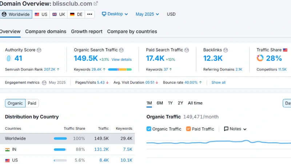The height and width of the screenshot is (164, 291).
Task: Click the Notes speech bubble icon
Action: click(x=226, y=129)
